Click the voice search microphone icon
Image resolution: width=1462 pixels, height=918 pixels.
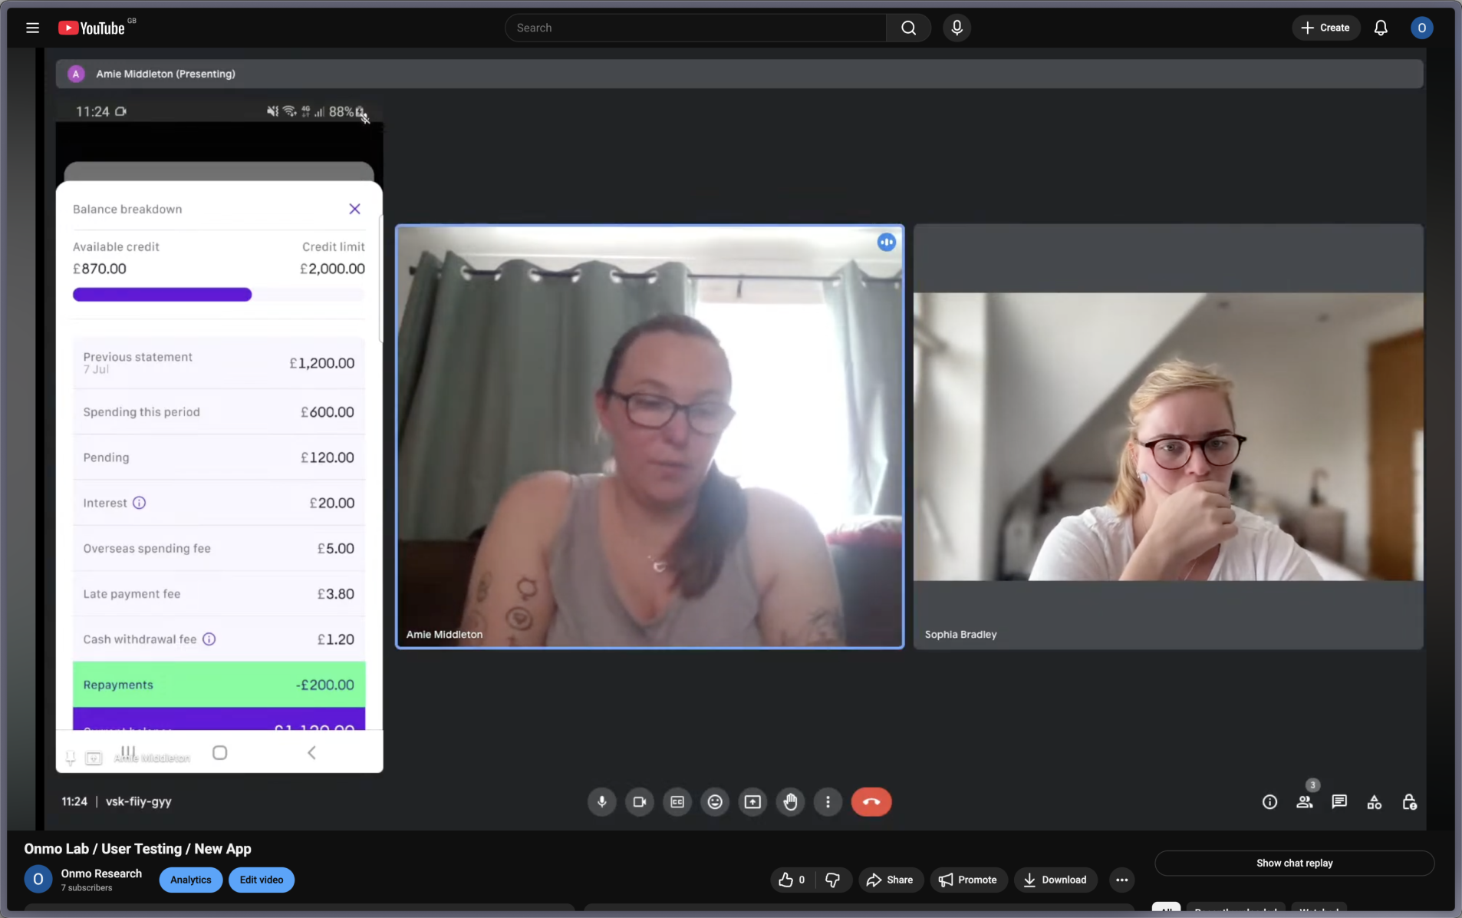[x=957, y=28]
